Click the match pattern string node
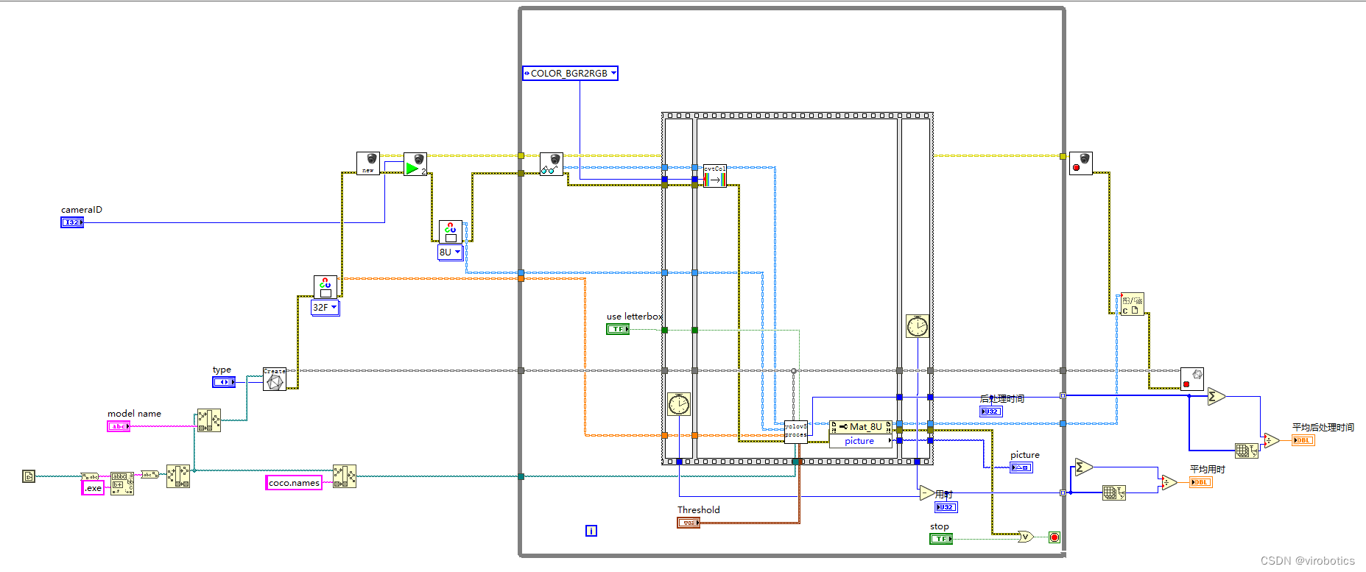This screenshot has width=1366, height=572. [122, 484]
